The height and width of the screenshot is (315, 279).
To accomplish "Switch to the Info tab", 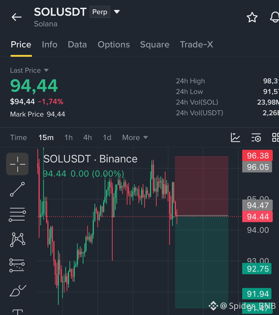I will (x=50, y=44).
